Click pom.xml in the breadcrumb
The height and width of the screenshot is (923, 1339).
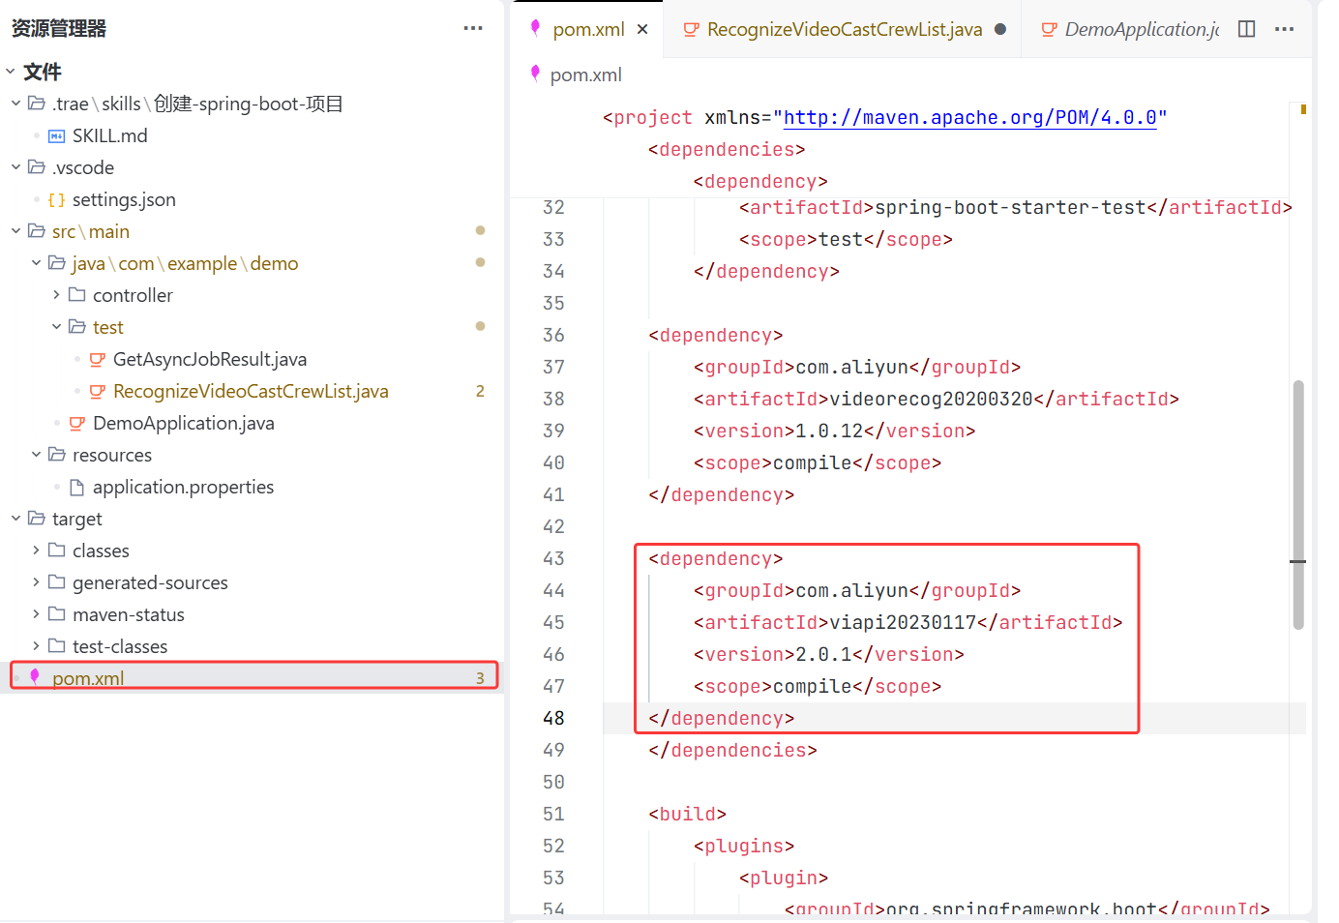click(586, 75)
